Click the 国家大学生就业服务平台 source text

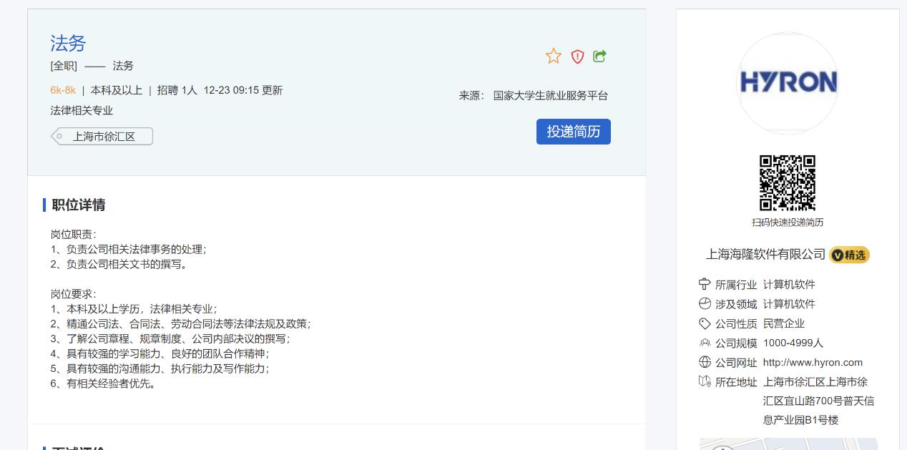coord(550,95)
